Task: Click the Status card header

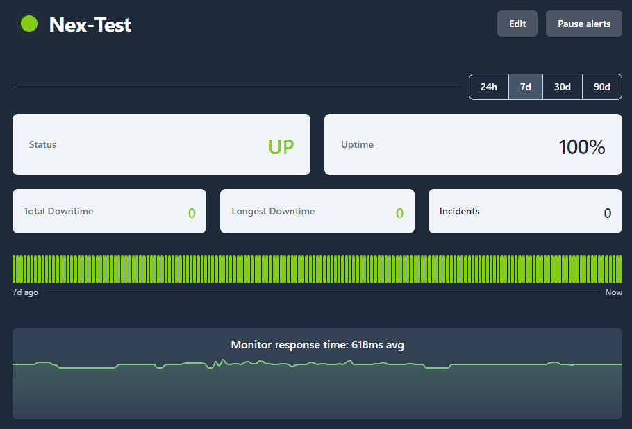Action: 42,144
